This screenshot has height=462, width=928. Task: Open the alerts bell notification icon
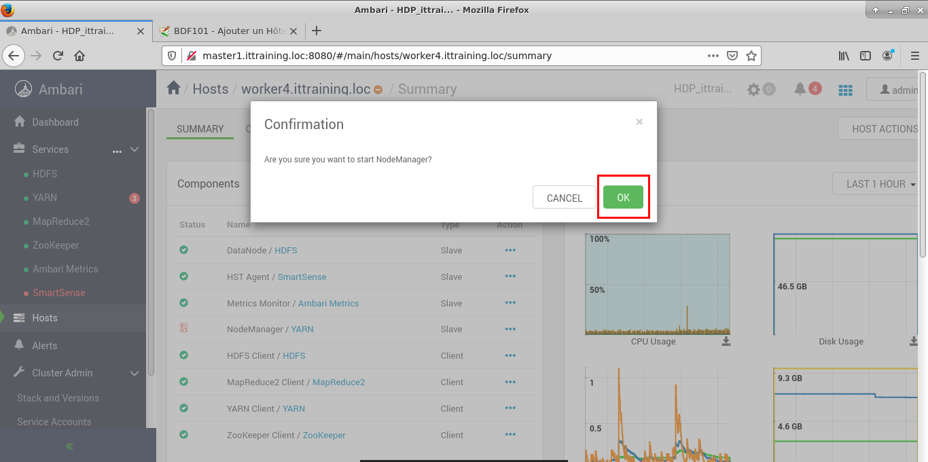800,89
